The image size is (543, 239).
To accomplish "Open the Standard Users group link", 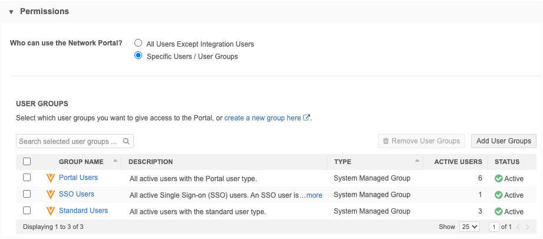I will coord(83,211).
